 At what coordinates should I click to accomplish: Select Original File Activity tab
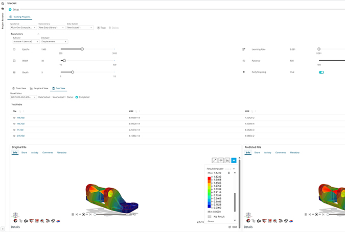pos(35,152)
